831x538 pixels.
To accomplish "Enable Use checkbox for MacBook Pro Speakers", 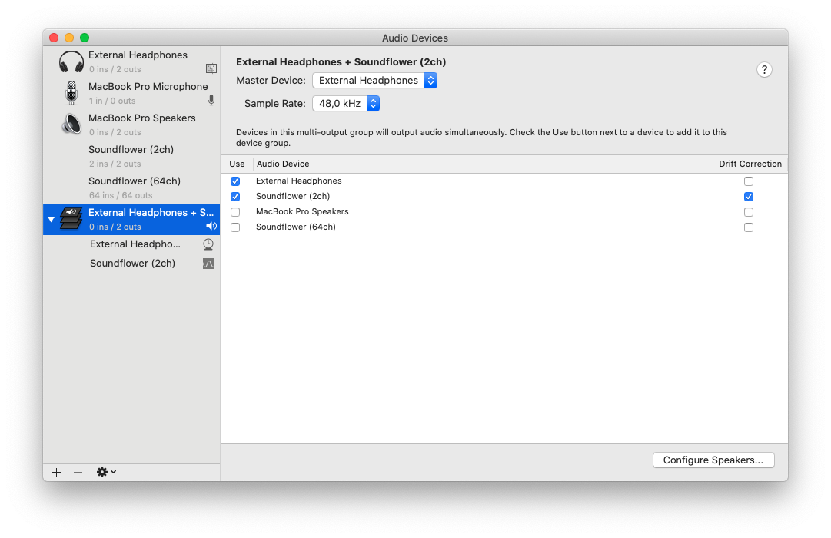I will coord(235,212).
